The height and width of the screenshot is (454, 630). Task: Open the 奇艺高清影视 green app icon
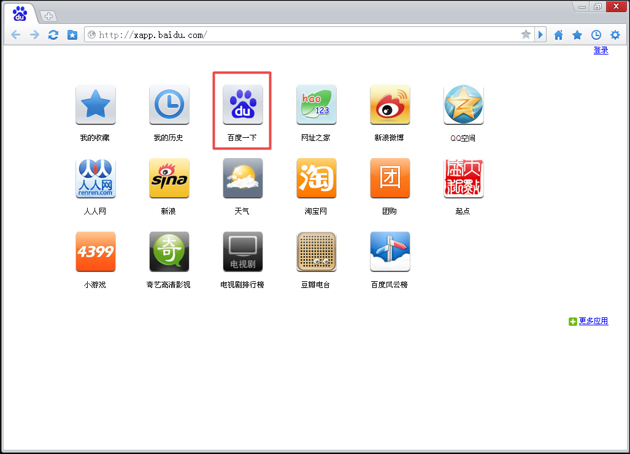coord(169,251)
